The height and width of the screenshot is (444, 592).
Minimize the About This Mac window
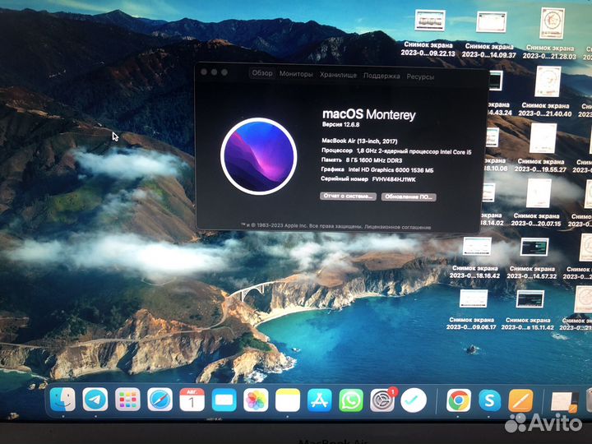coord(214,72)
